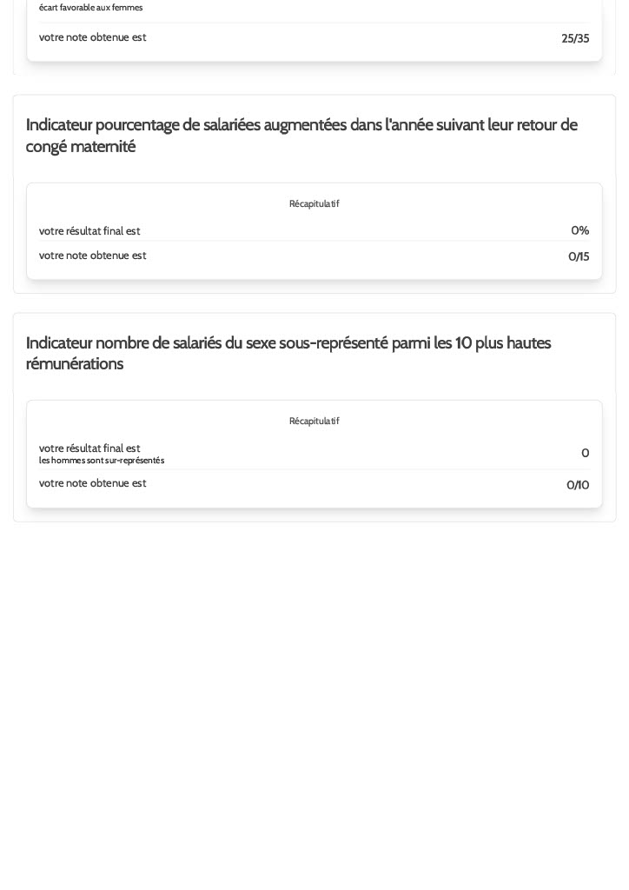Click 'votre note obtenue est' beside 0/10
629x890 pixels.
pyautogui.click(x=92, y=483)
